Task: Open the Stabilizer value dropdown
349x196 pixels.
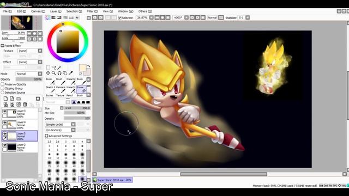Action: (x=248, y=17)
